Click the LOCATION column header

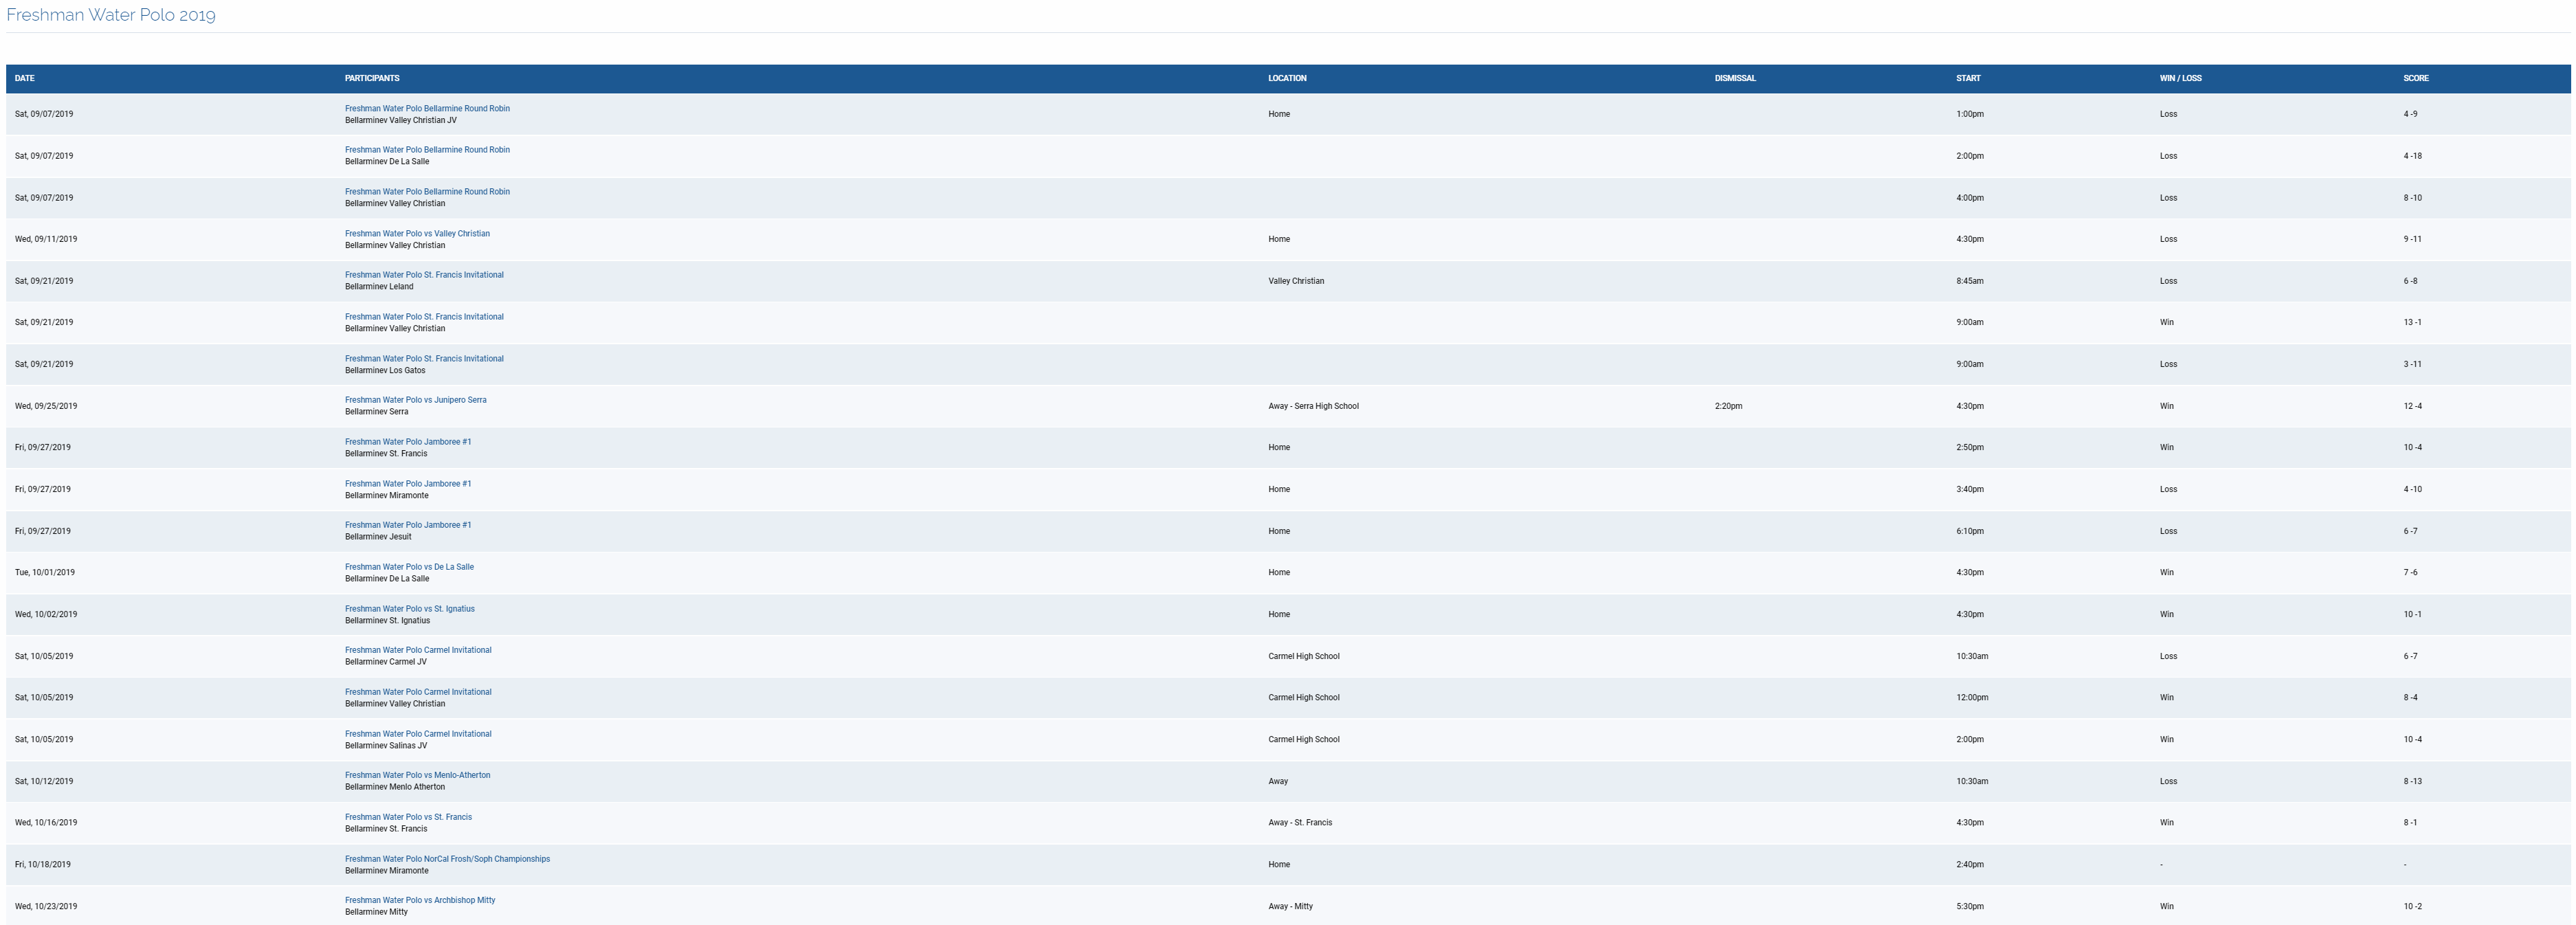(x=1287, y=78)
